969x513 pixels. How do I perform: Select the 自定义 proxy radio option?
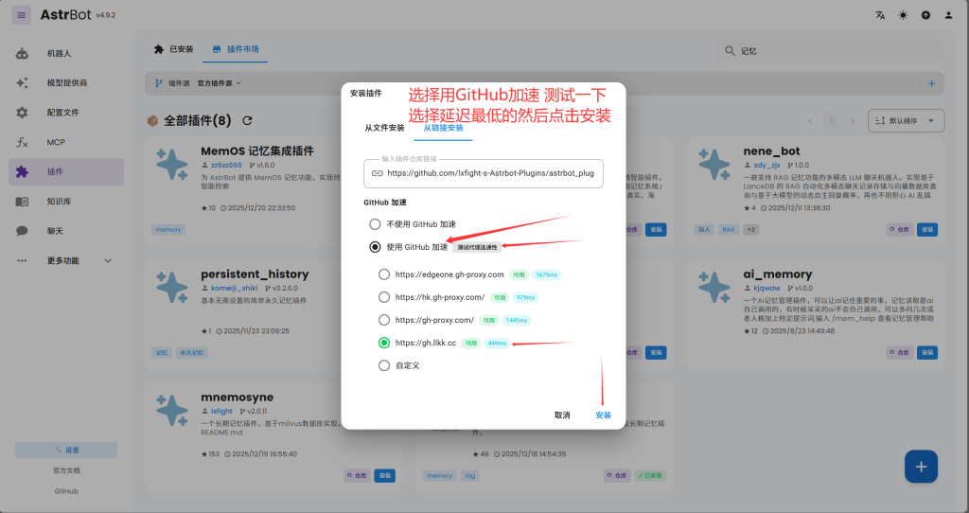384,365
